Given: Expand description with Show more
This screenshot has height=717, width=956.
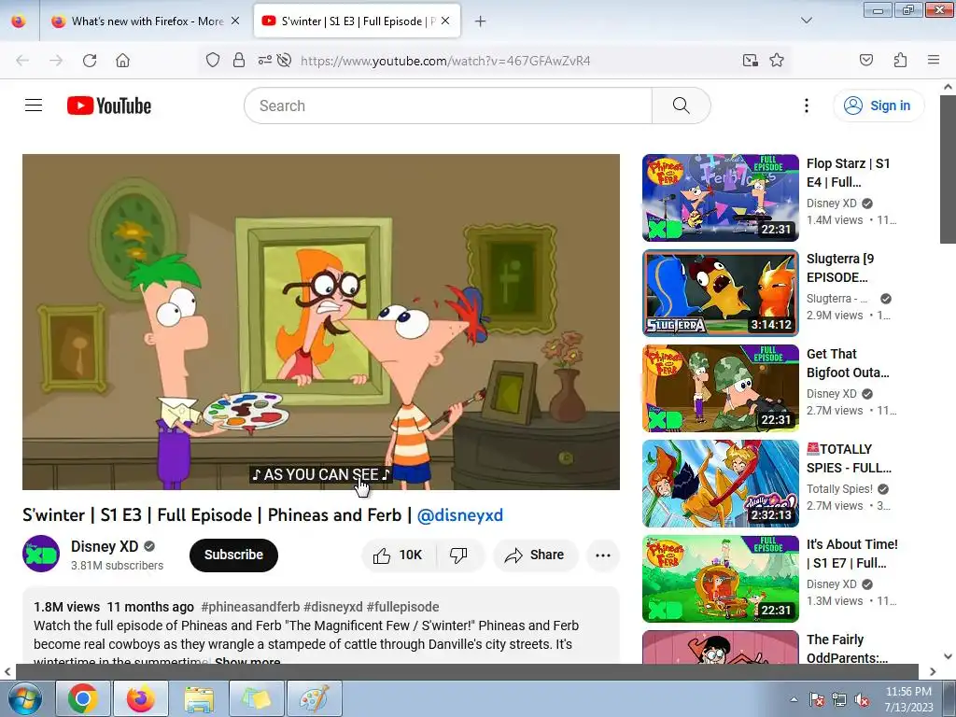Looking at the screenshot, I should [x=247, y=661].
